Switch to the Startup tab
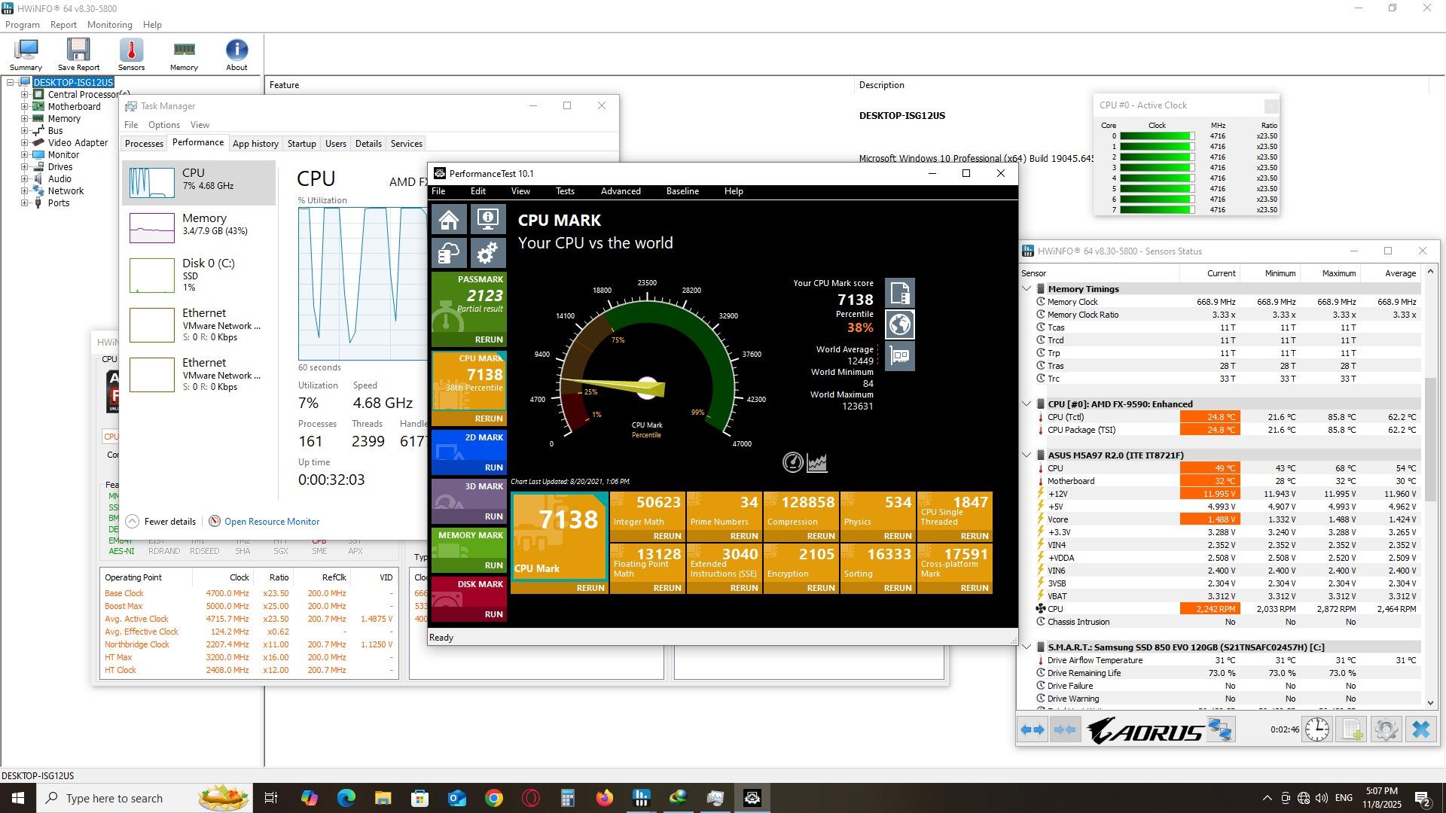This screenshot has height=813, width=1446. coord(301,144)
